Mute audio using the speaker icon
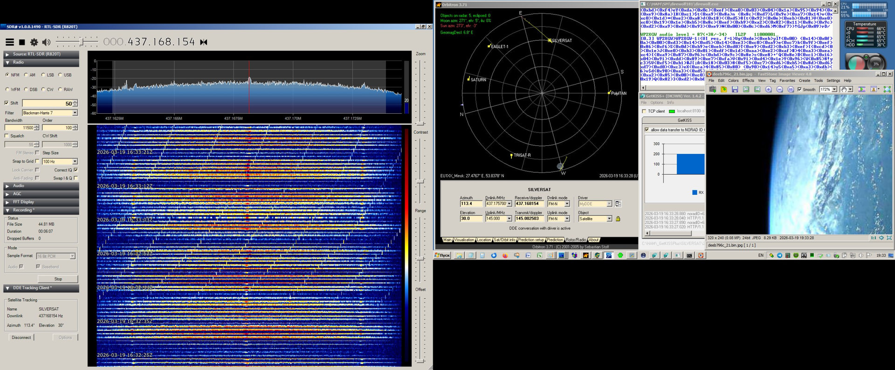 pyautogui.click(x=46, y=42)
